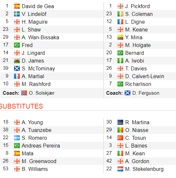Screen dimensions: 176x178
Task: Click the Sweden flag next to V. Lindelöf
Action: click(x=17, y=14)
